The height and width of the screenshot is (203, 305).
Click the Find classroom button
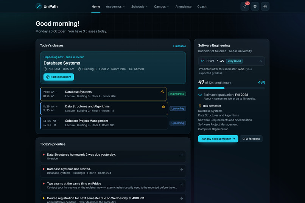point(59,77)
